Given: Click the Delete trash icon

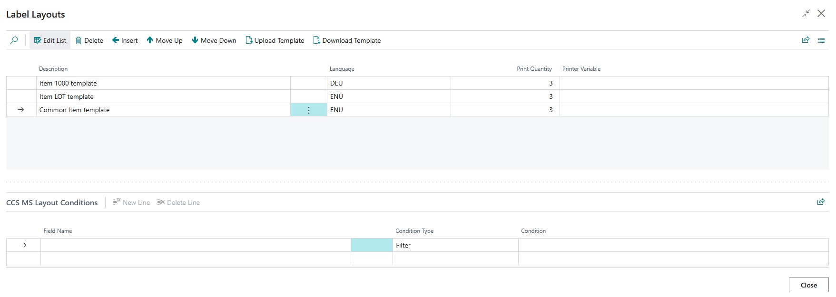Looking at the screenshot, I should click(79, 40).
